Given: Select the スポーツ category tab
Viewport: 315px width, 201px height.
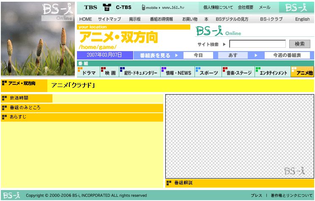Looking at the screenshot, I should point(208,72).
